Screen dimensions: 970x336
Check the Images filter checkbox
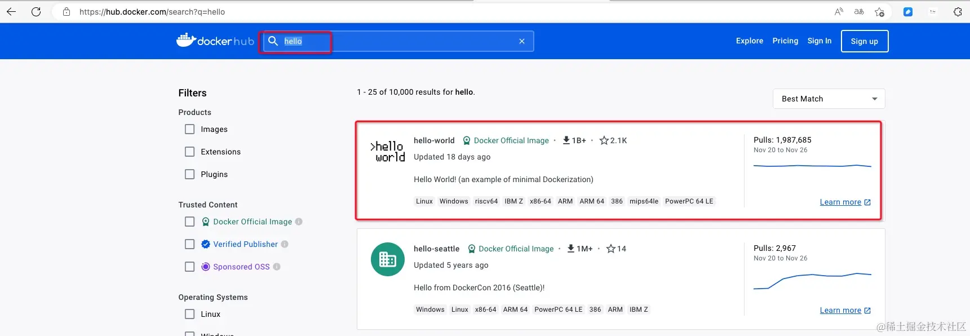(190, 129)
